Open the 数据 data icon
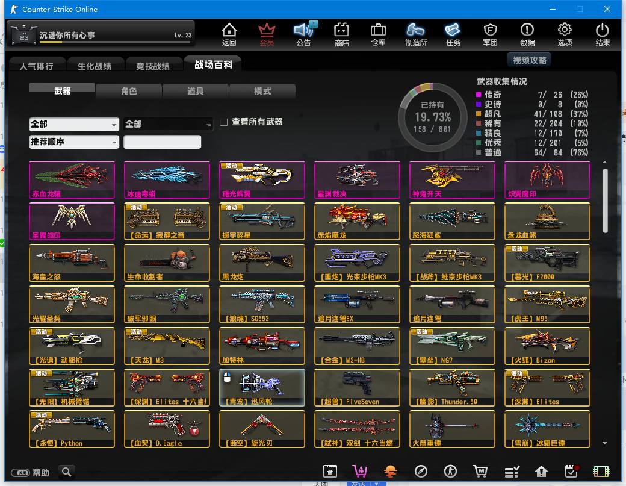626x486 pixels. pos(527,34)
